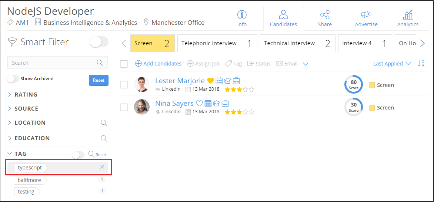Viewport: 434px width, 202px height.
Task: Click the blue Reset button
Action: click(99, 80)
